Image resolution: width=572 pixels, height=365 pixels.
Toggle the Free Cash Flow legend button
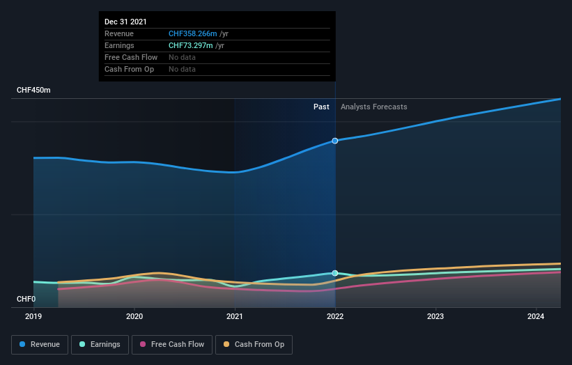point(172,345)
